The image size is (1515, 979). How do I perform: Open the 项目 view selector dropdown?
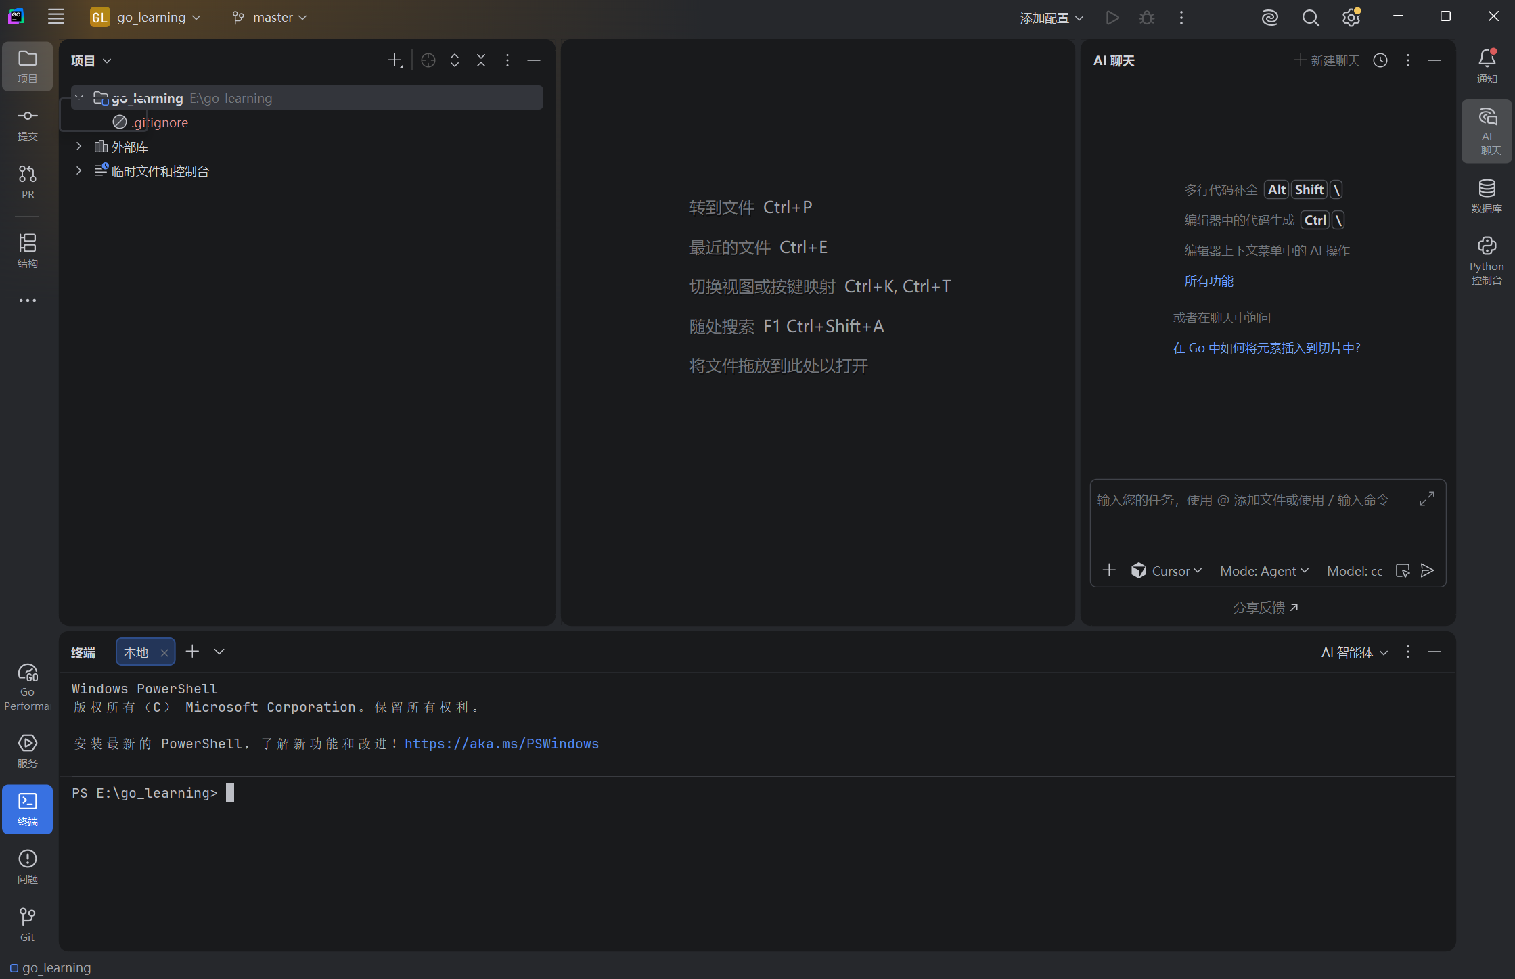pos(91,61)
